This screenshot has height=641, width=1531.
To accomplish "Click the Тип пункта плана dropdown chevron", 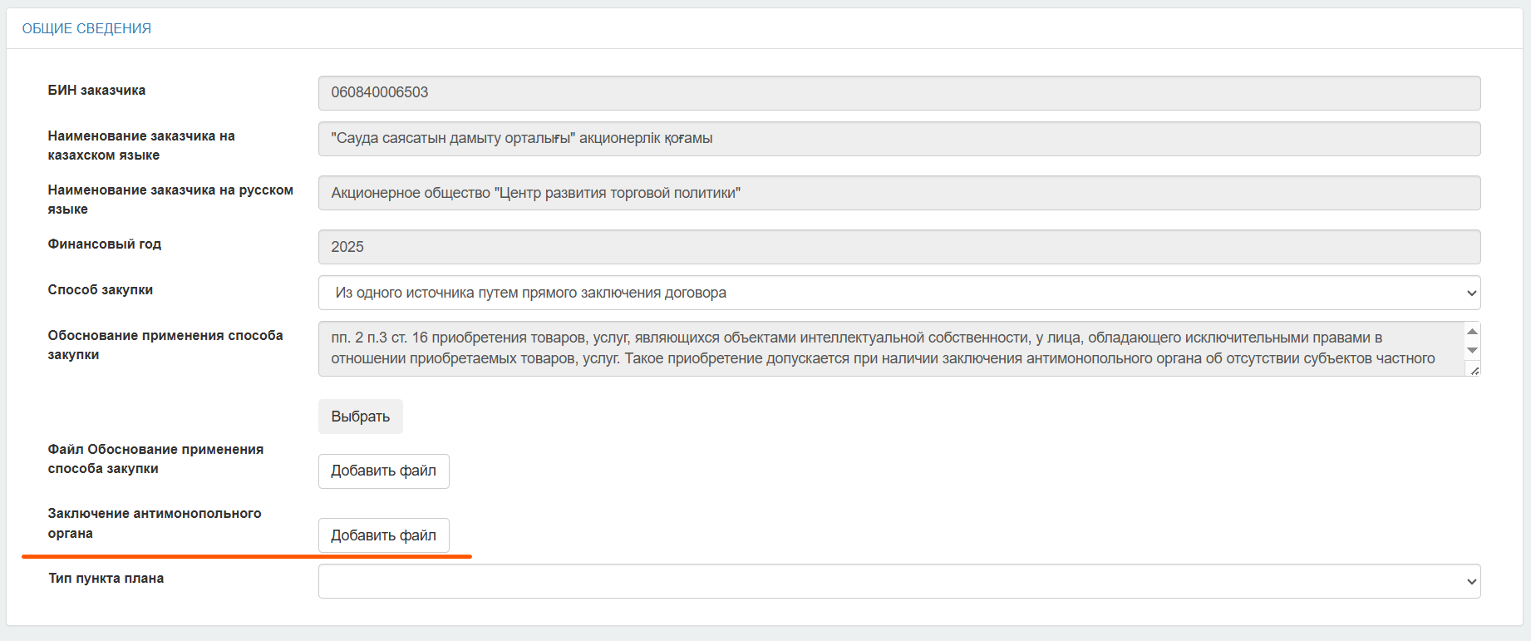I will (1471, 581).
